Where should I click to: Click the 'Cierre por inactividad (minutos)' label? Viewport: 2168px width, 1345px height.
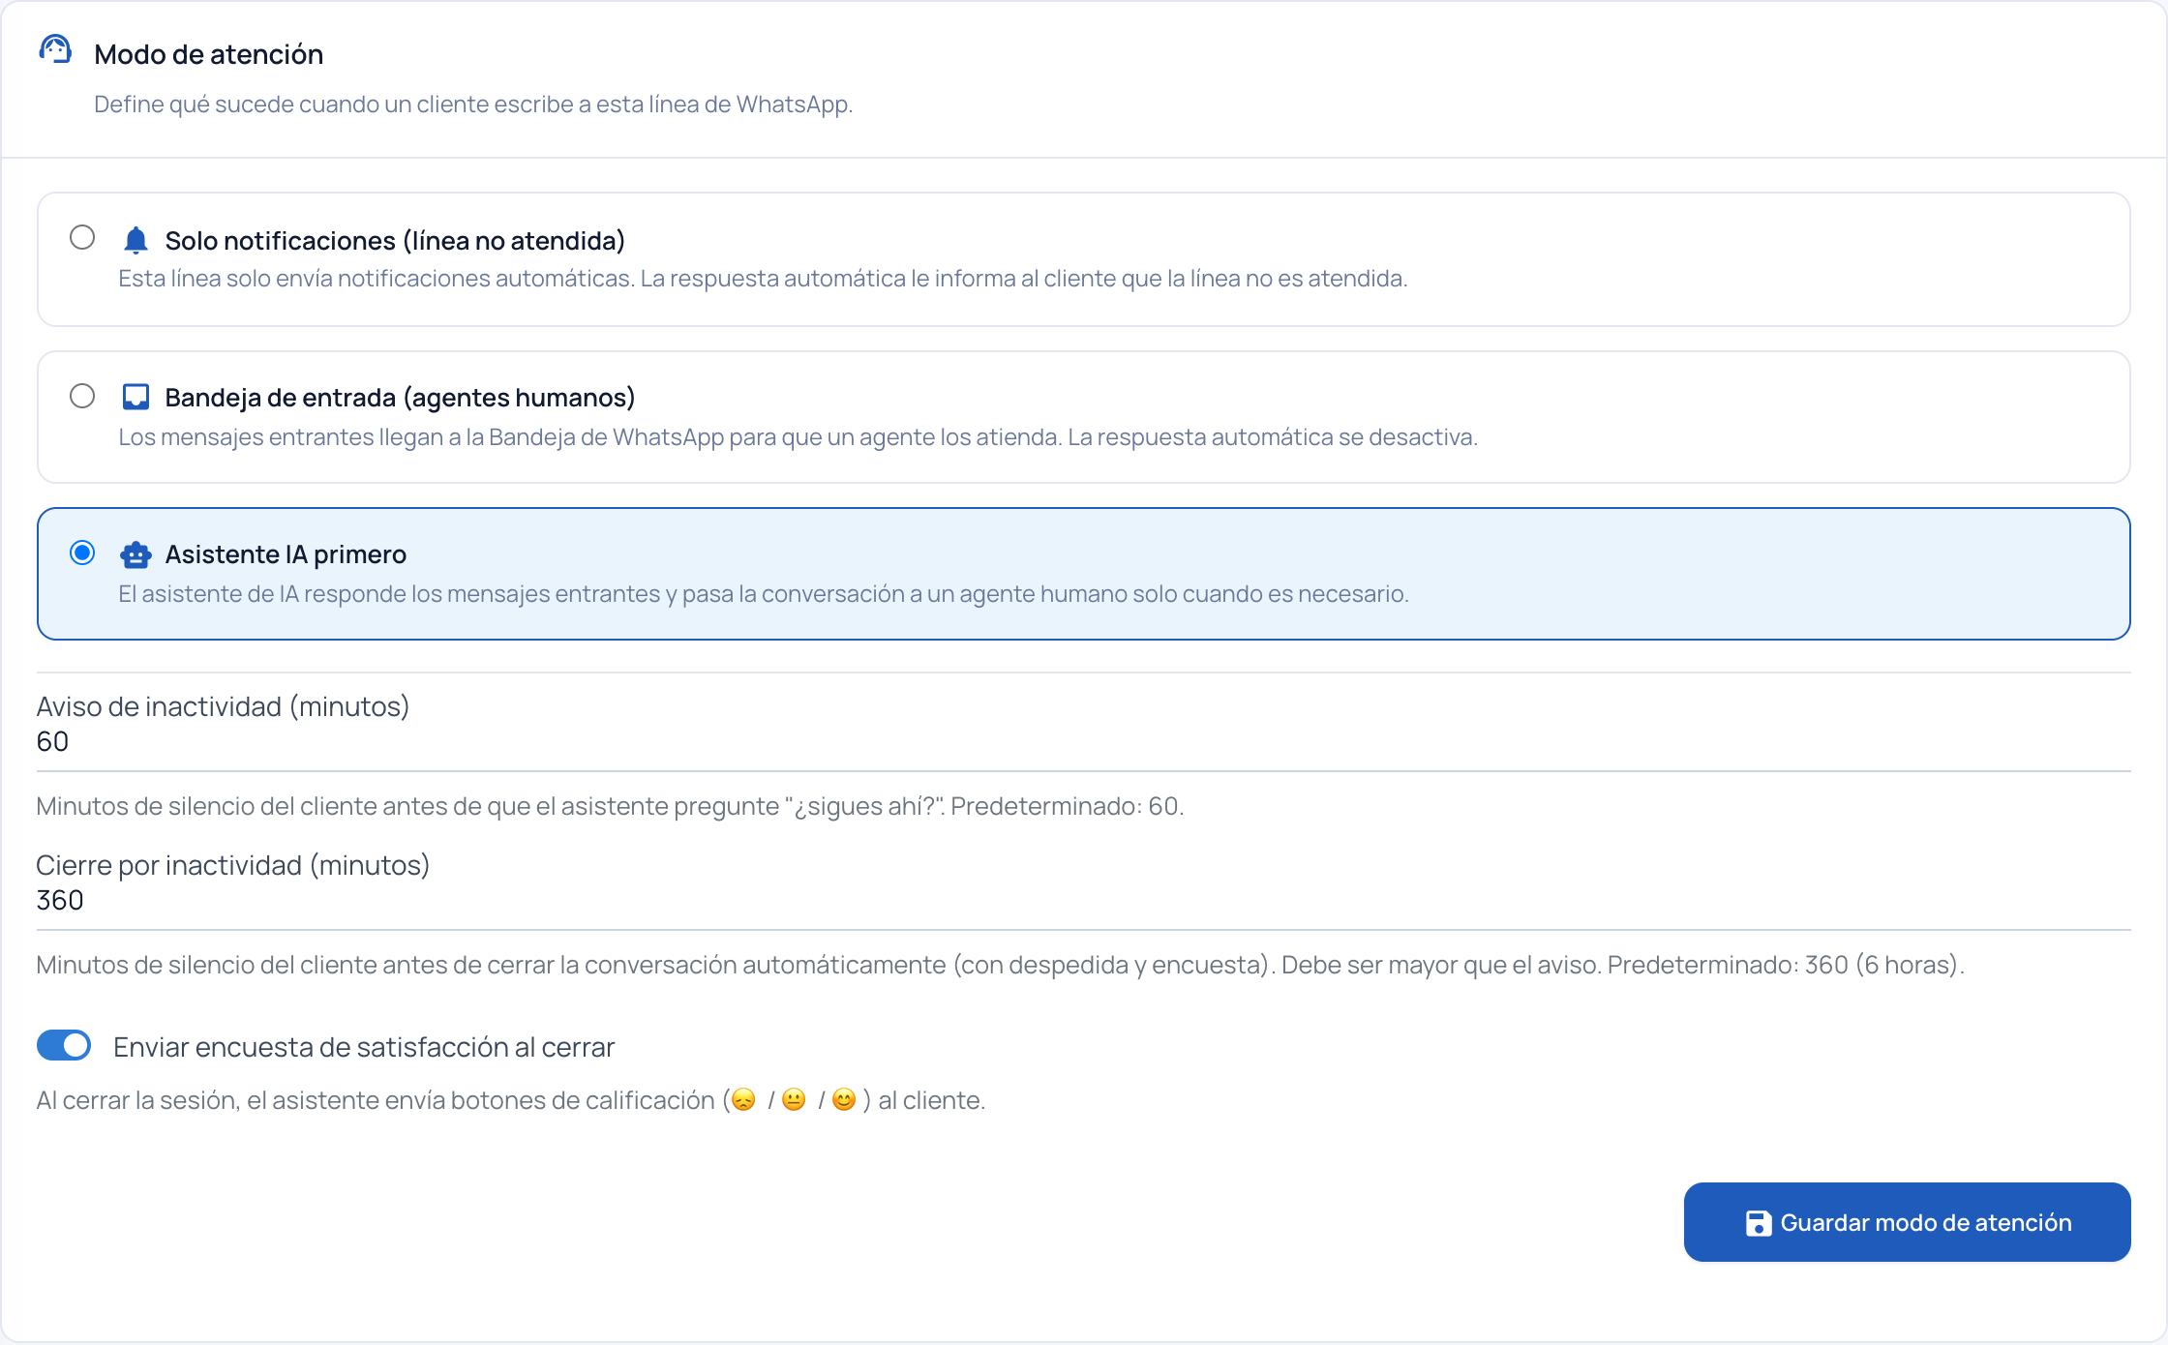(x=233, y=865)
